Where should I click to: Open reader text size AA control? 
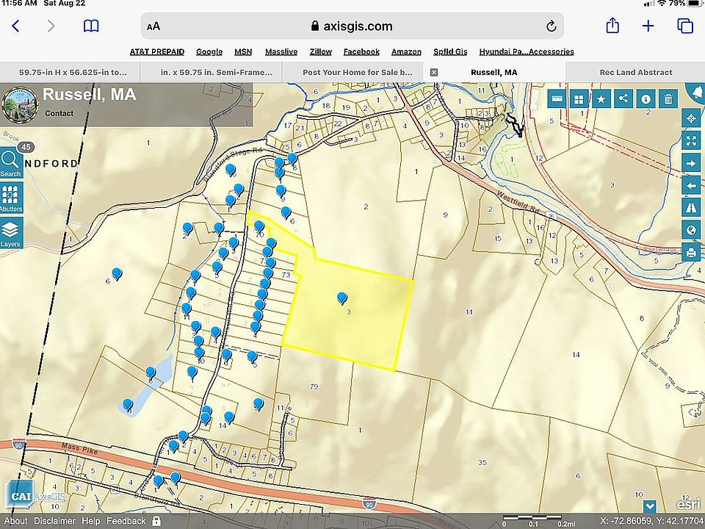tap(153, 26)
